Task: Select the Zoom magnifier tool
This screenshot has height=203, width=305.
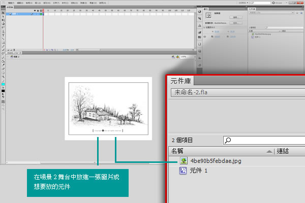Action: tap(3, 77)
